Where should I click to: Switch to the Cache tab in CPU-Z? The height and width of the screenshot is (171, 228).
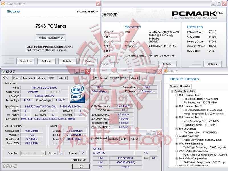(x=17, y=78)
